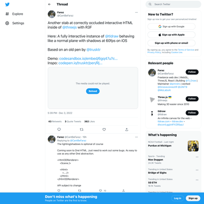The image size is (204, 204).
Task: Open the more menu on reply tweet
Action: [136, 137]
